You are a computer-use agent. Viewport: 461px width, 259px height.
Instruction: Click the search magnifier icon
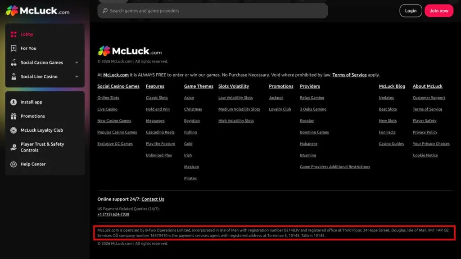105,11
